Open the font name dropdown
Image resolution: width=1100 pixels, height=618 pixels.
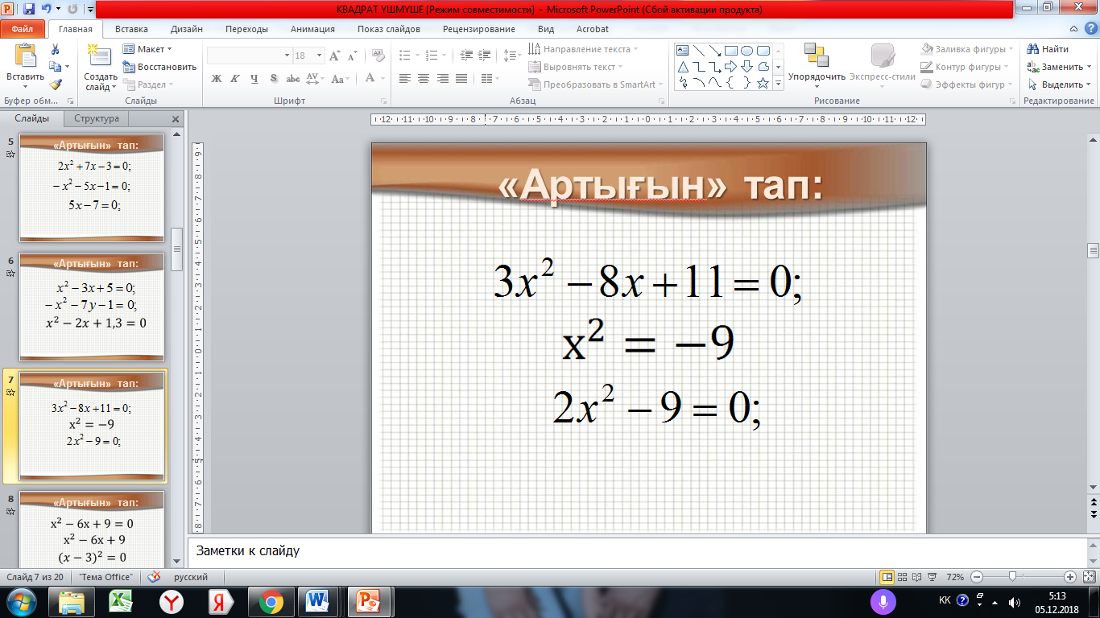(287, 56)
